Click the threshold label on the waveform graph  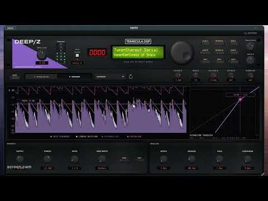tap(28, 100)
